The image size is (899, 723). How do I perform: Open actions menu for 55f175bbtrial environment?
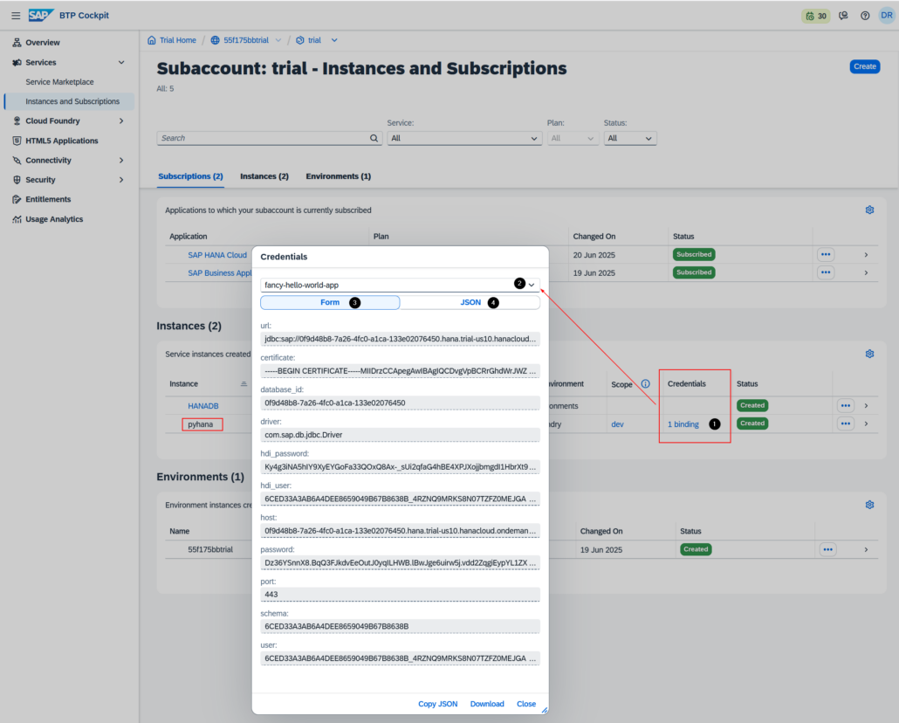[x=828, y=549]
